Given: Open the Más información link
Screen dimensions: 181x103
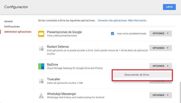Looking at the screenshot, I should click(x=137, y=21).
